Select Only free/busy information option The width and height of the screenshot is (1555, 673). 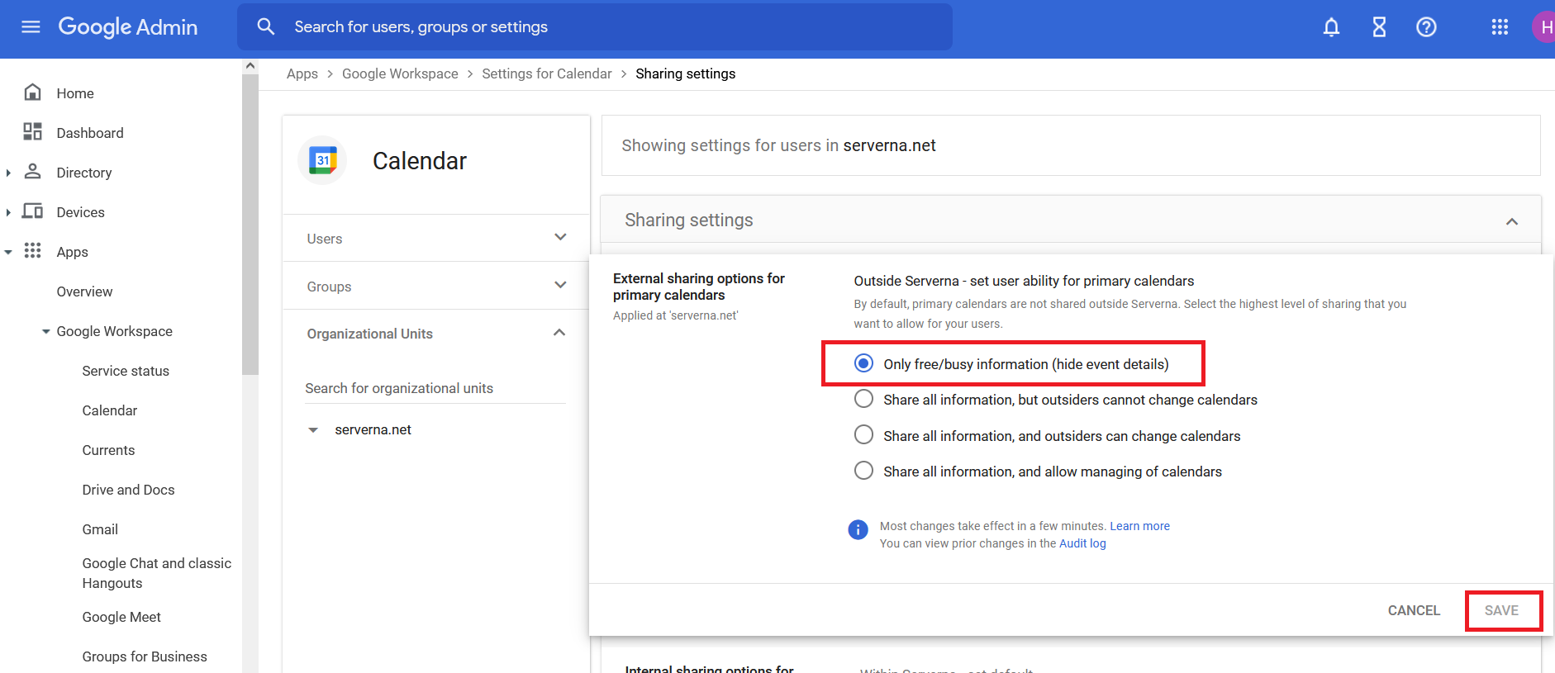coord(863,363)
